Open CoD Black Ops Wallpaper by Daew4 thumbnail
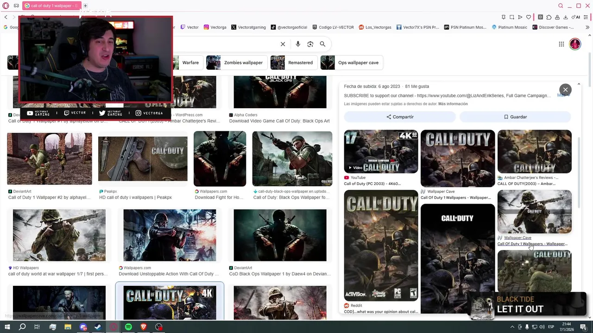 (280, 235)
